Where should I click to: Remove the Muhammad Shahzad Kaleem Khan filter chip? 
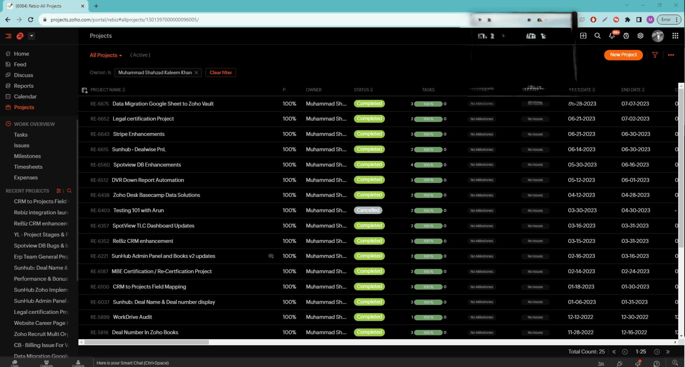(196, 73)
